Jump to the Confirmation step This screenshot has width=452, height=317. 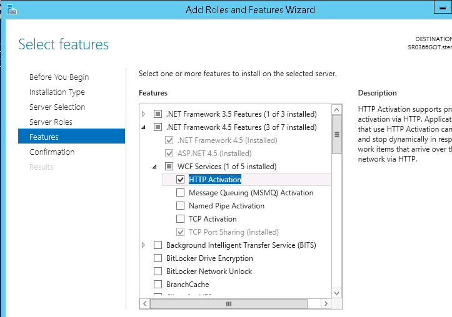pyautogui.click(x=52, y=152)
